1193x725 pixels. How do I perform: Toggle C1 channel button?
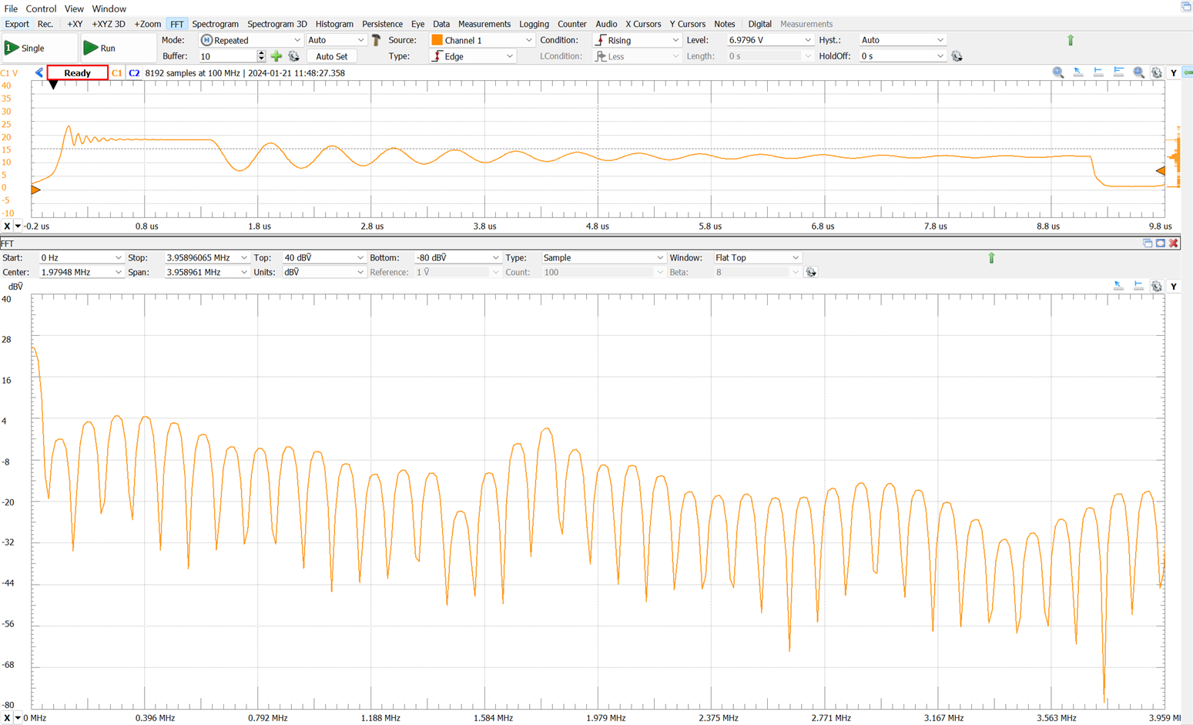(117, 73)
